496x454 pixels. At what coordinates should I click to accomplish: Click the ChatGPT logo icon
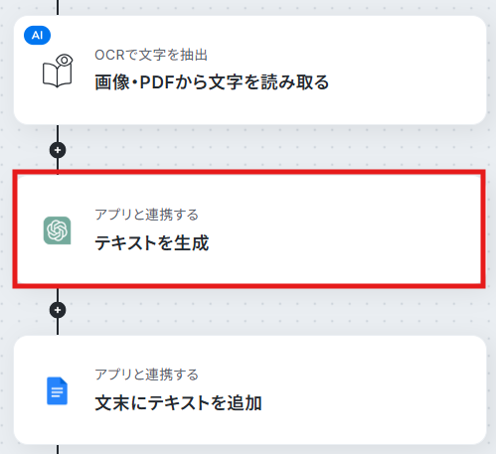click(x=57, y=230)
